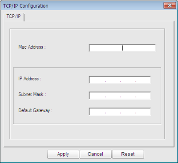178x163 pixels.
Task: Cancel the TCP/IP configuration
Action: tap(95, 154)
